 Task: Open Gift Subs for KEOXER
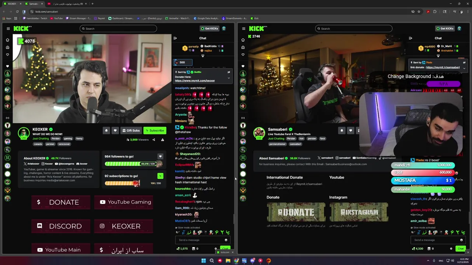point(131,130)
